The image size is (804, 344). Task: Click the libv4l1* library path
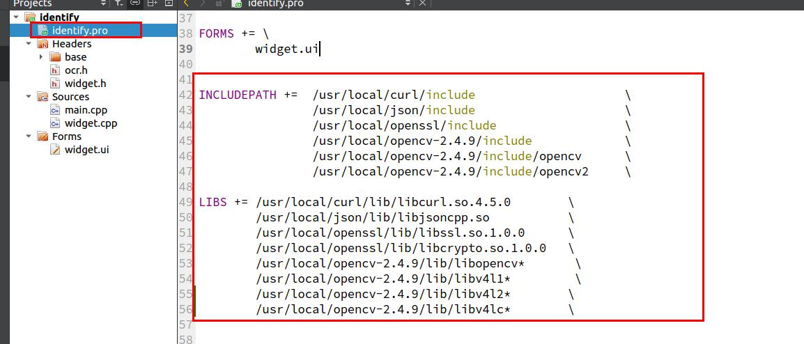pyautogui.click(x=383, y=279)
